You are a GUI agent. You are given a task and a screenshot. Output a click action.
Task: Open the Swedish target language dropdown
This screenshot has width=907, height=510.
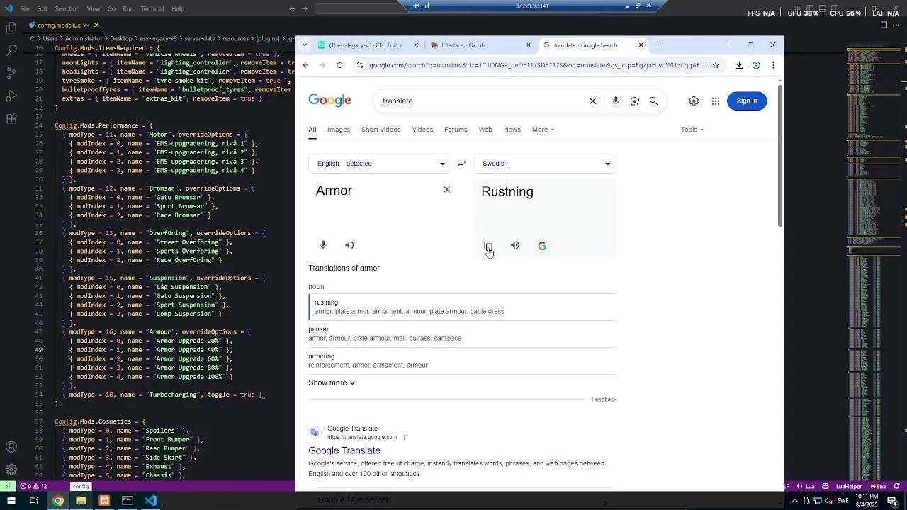[x=545, y=164]
